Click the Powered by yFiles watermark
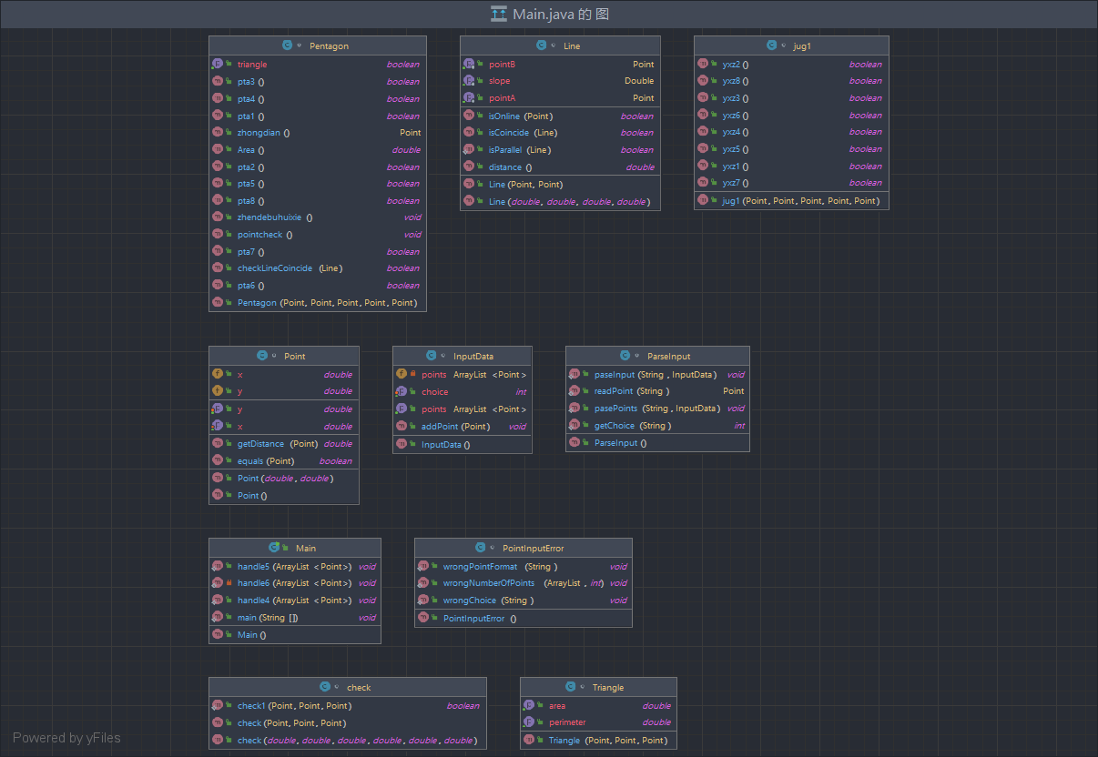Image resolution: width=1098 pixels, height=757 pixels. point(66,738)
